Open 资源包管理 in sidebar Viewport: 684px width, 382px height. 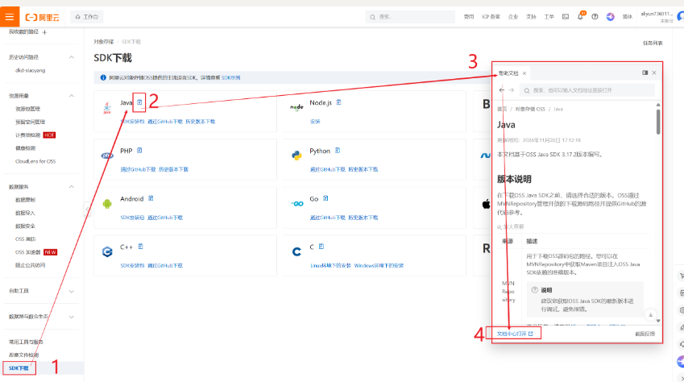coord(27,109)
